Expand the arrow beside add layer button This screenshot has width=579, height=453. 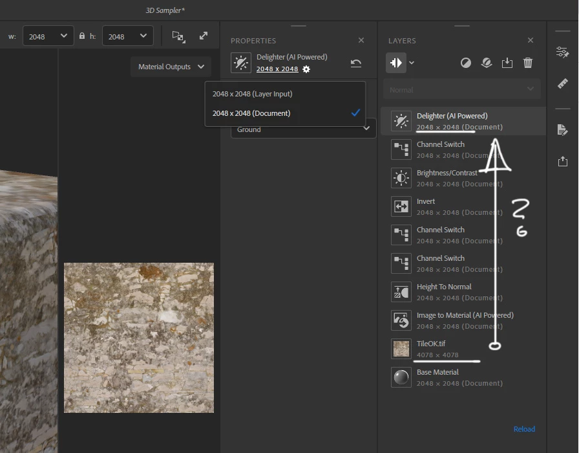[412, 63]
